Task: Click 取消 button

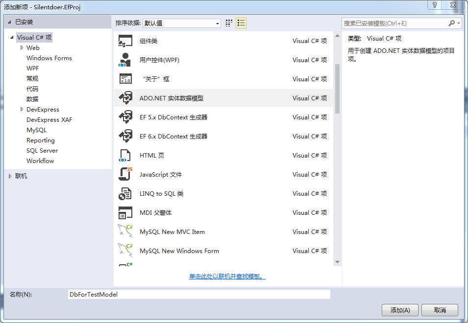Action: 440,310
